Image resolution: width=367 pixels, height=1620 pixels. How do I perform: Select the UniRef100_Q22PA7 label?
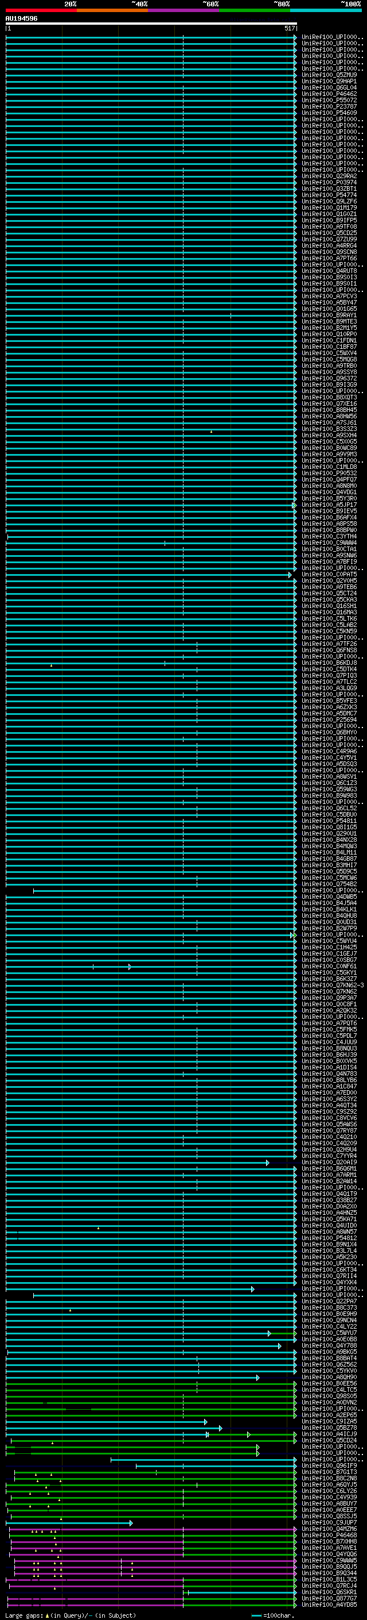(x=329, y=1301)
